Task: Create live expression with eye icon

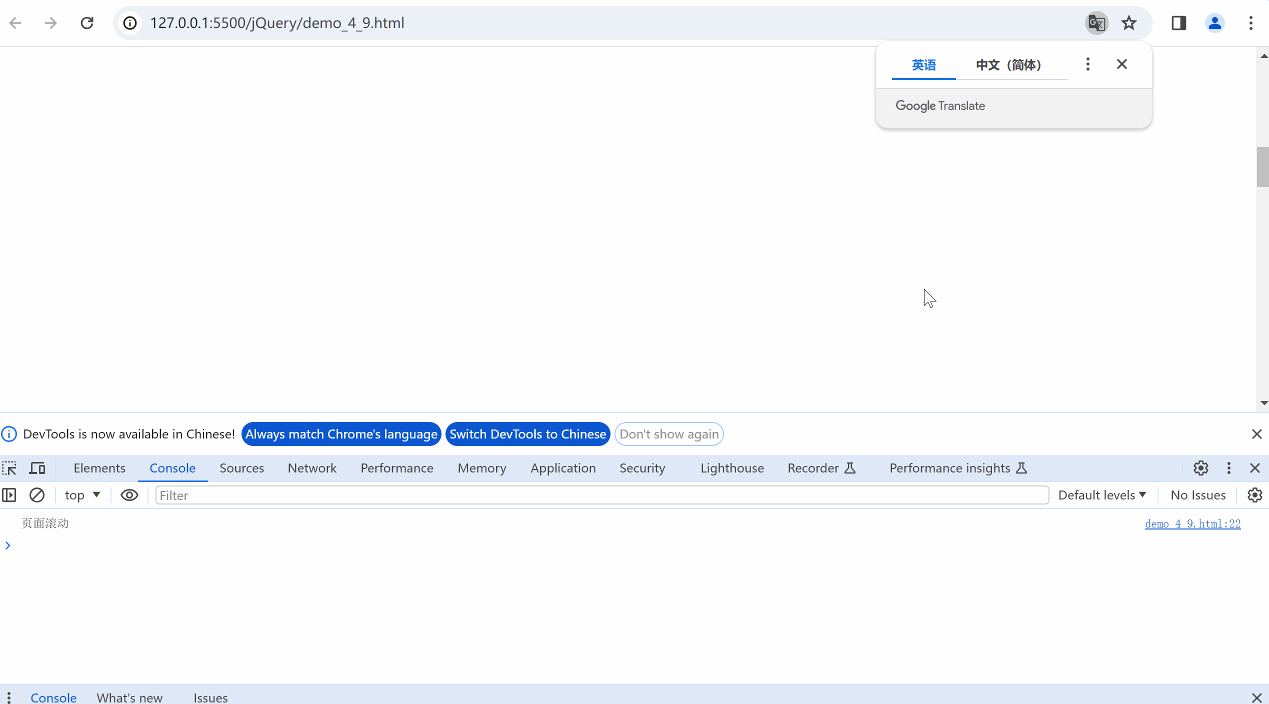Action: coord(129,495)
